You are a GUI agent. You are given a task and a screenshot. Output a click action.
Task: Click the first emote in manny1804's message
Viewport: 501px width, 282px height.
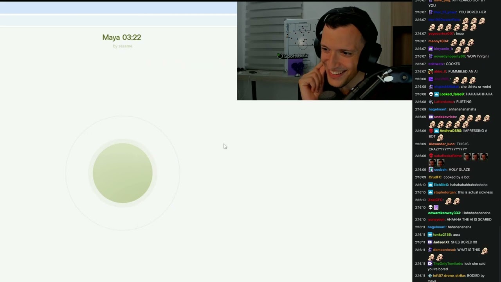tap(454, 42)
